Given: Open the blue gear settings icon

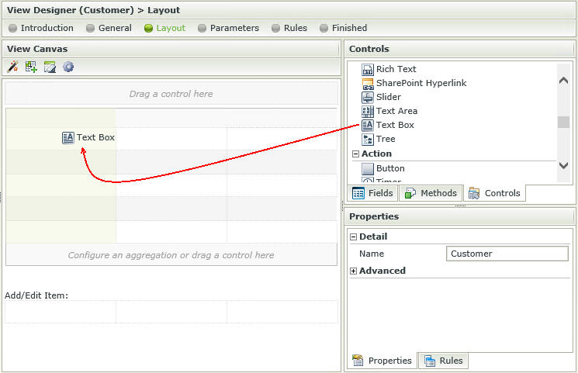Looking at the screenshot, I should (x=68, y=67).
